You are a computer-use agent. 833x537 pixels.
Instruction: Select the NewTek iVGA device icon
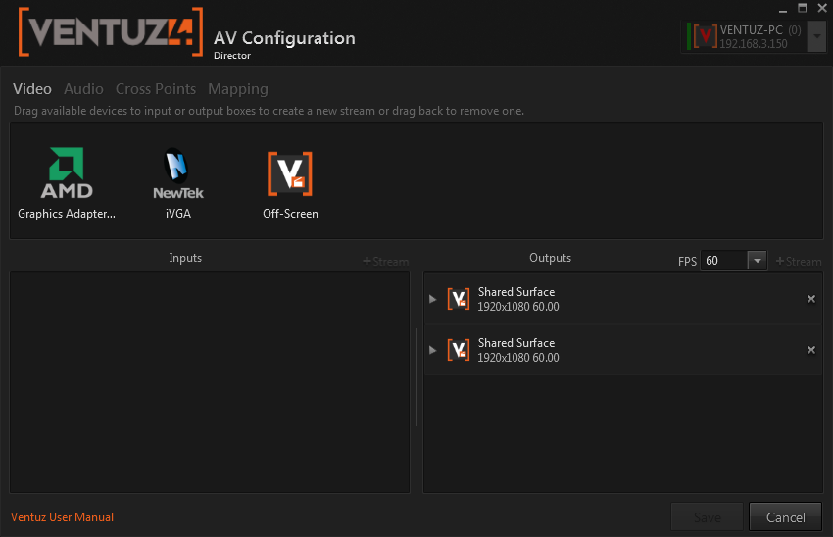pos(178,173)
